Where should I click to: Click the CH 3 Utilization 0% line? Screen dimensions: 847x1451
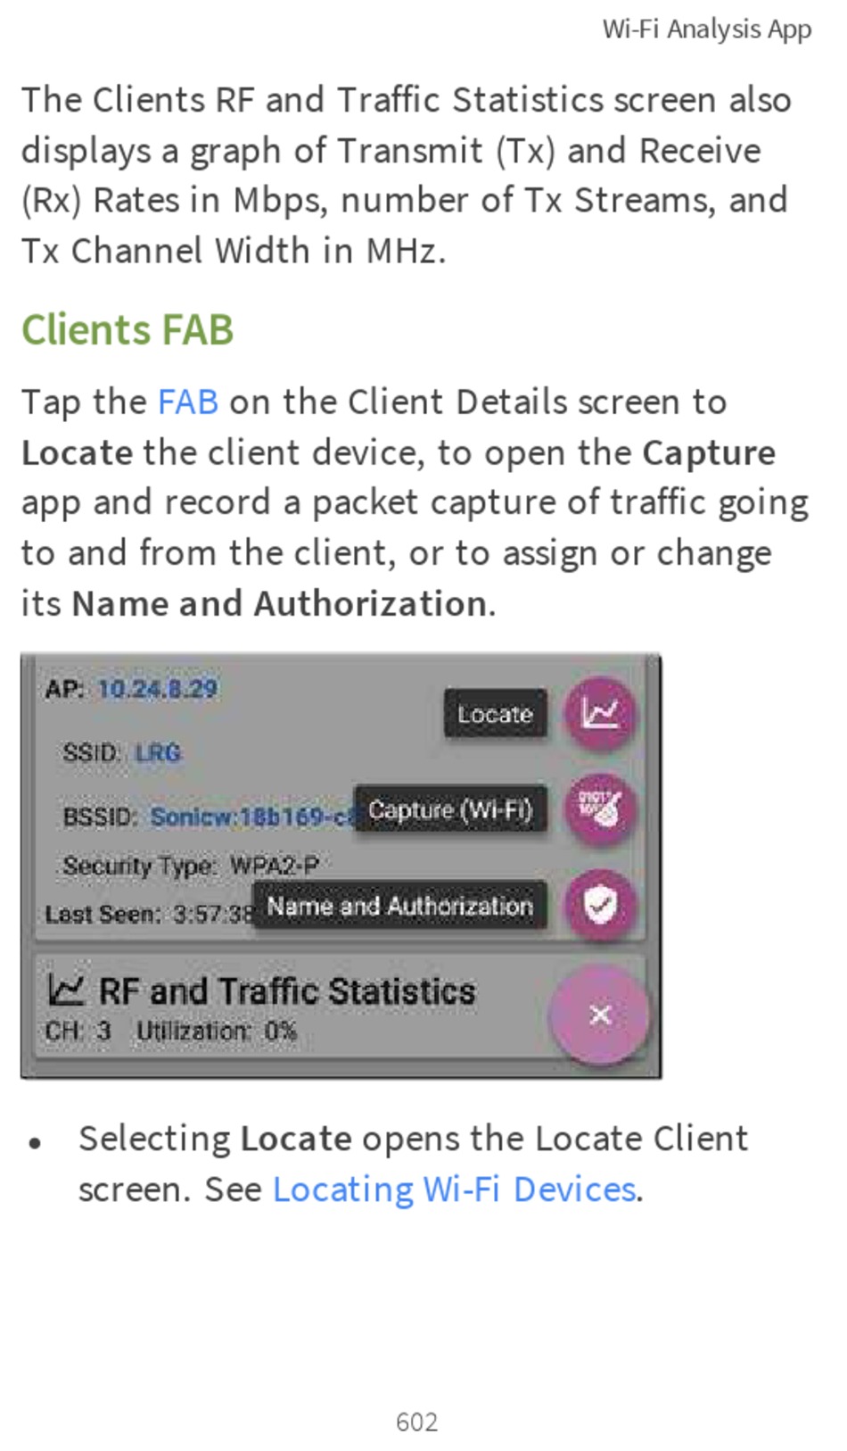point(171,1032)
